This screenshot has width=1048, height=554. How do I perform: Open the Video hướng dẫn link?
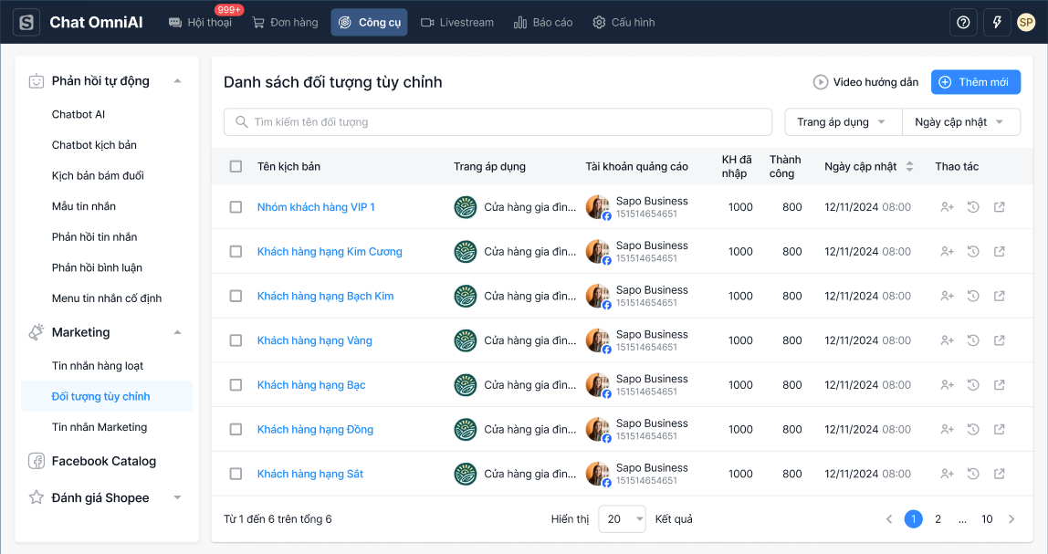(x=865, y=82)
